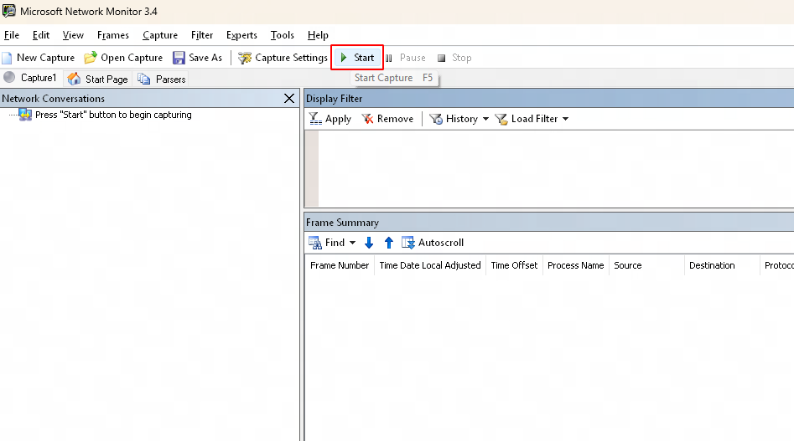Open the Filter menu
The width and height of the screenshot is (794, 441).
point(202,35)
